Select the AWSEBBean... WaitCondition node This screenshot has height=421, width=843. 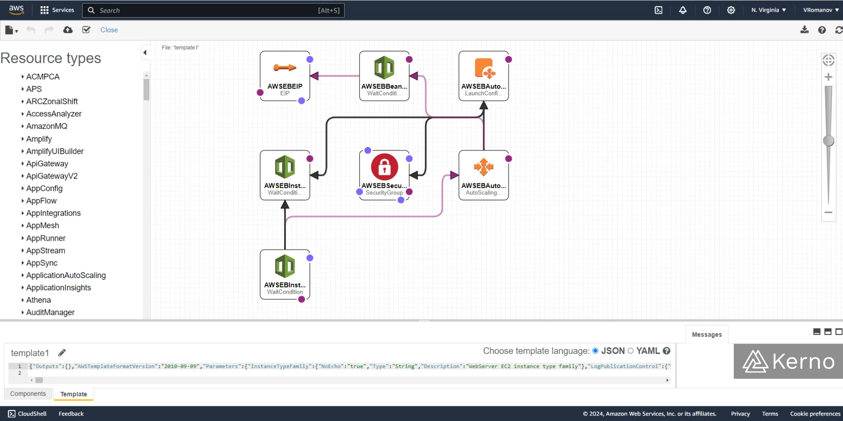click(x=384, y=76)
